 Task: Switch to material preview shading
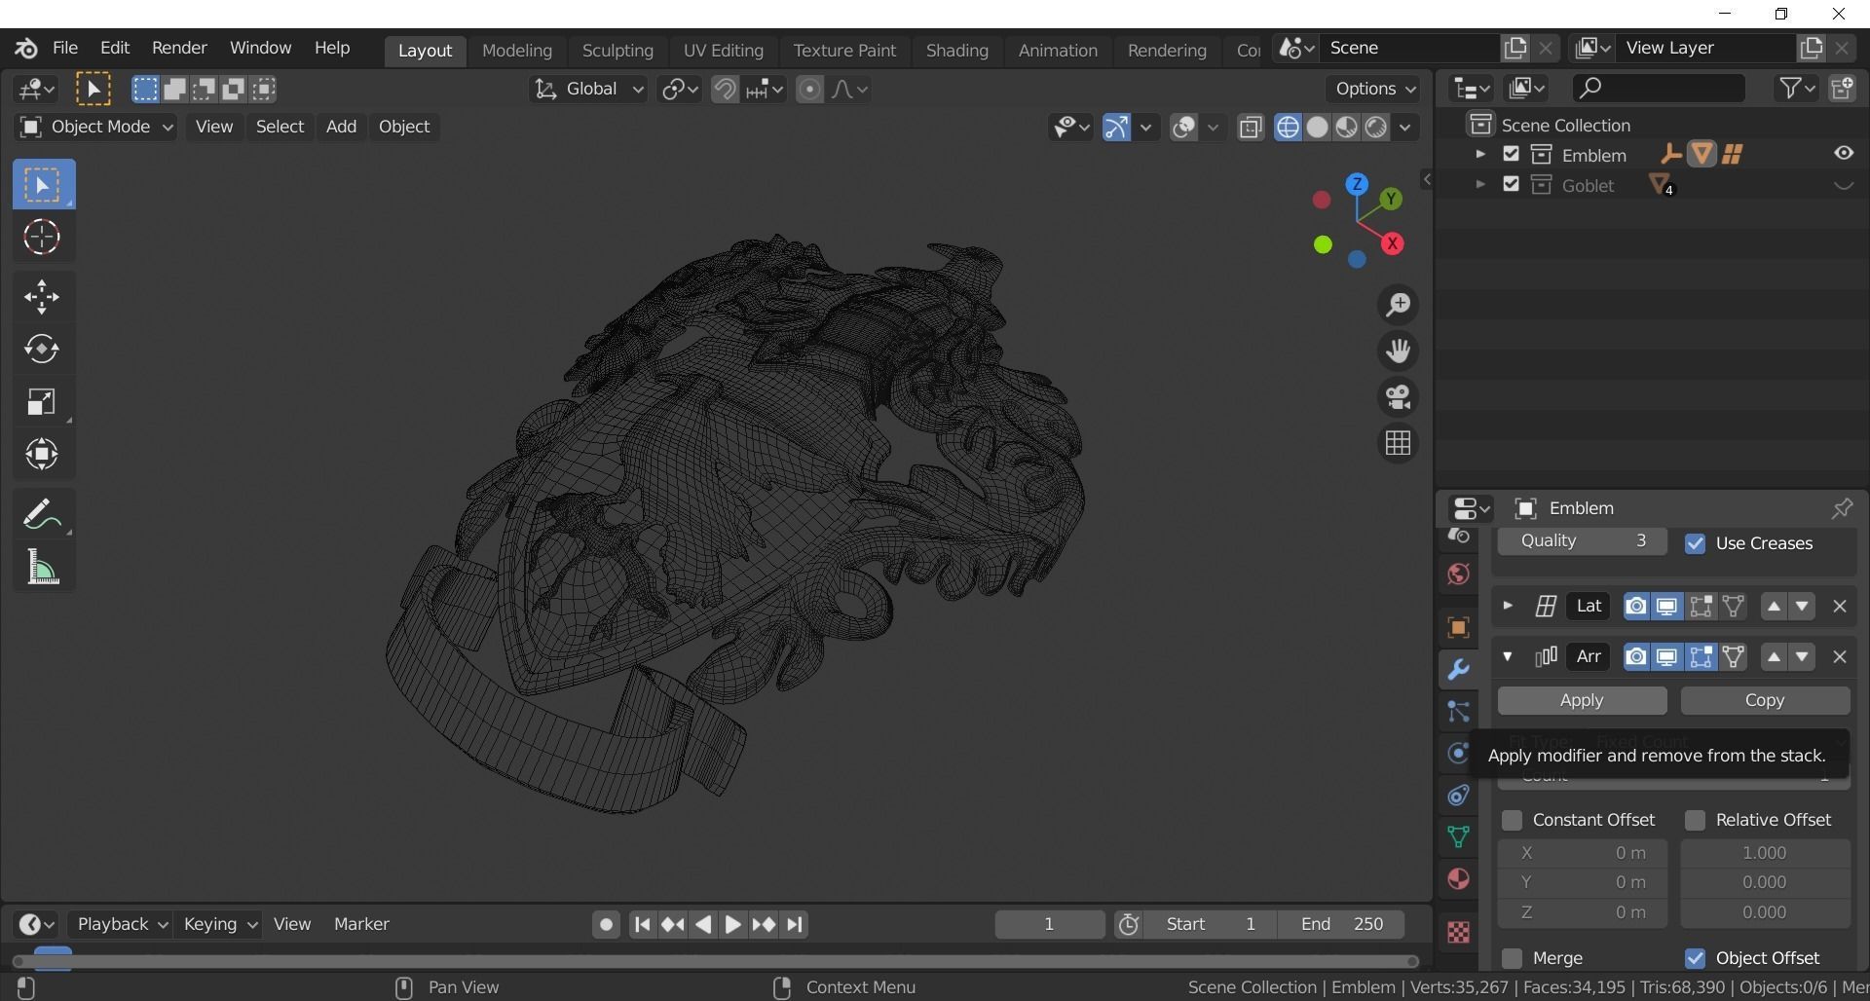pos(1346,128)
